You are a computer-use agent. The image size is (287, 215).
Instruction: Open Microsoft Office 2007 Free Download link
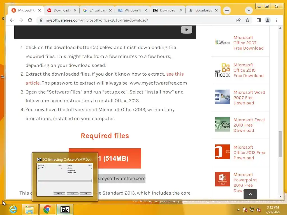[x=248, y=43]
